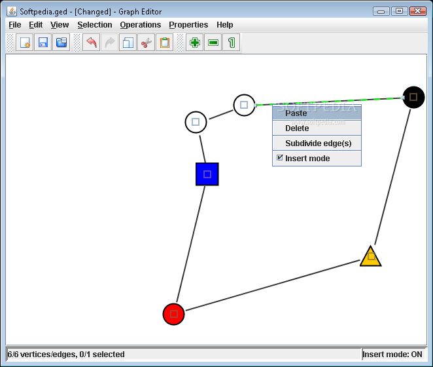Copy selection using the copy icon
433x367 pixels.
[x=128, y=43]
